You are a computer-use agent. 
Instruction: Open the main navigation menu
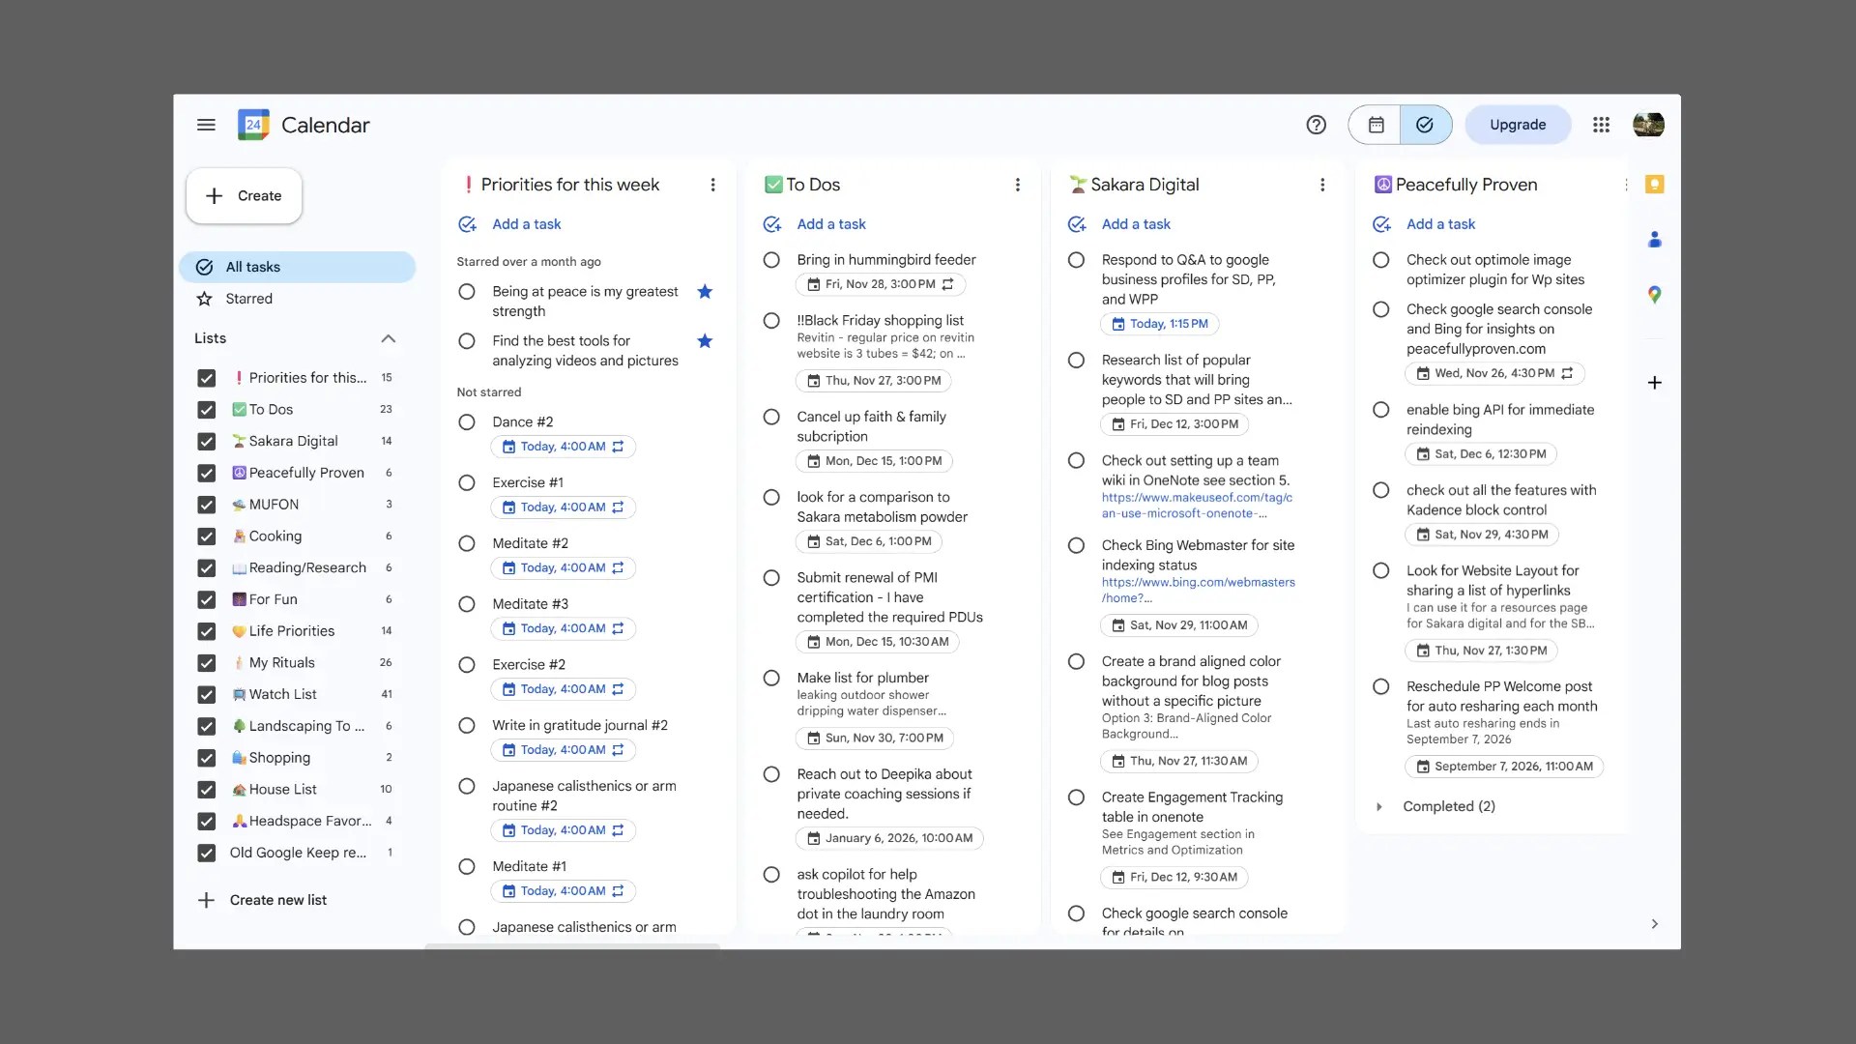pos(206,125)
